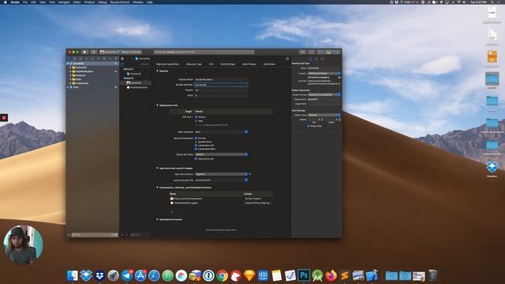
Task: Run the project with the Play button
Action: tap(85, 52)
